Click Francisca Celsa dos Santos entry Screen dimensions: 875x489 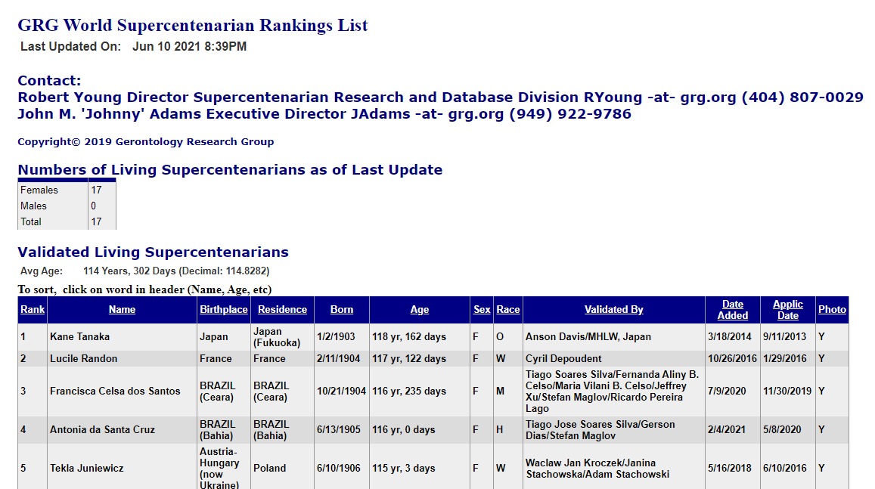click(x=115, y=392)
